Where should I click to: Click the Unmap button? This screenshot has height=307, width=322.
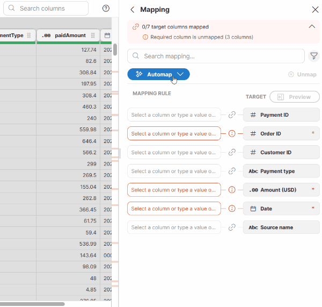302,75
